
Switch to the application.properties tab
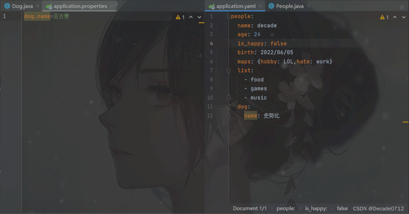[80, 6]
